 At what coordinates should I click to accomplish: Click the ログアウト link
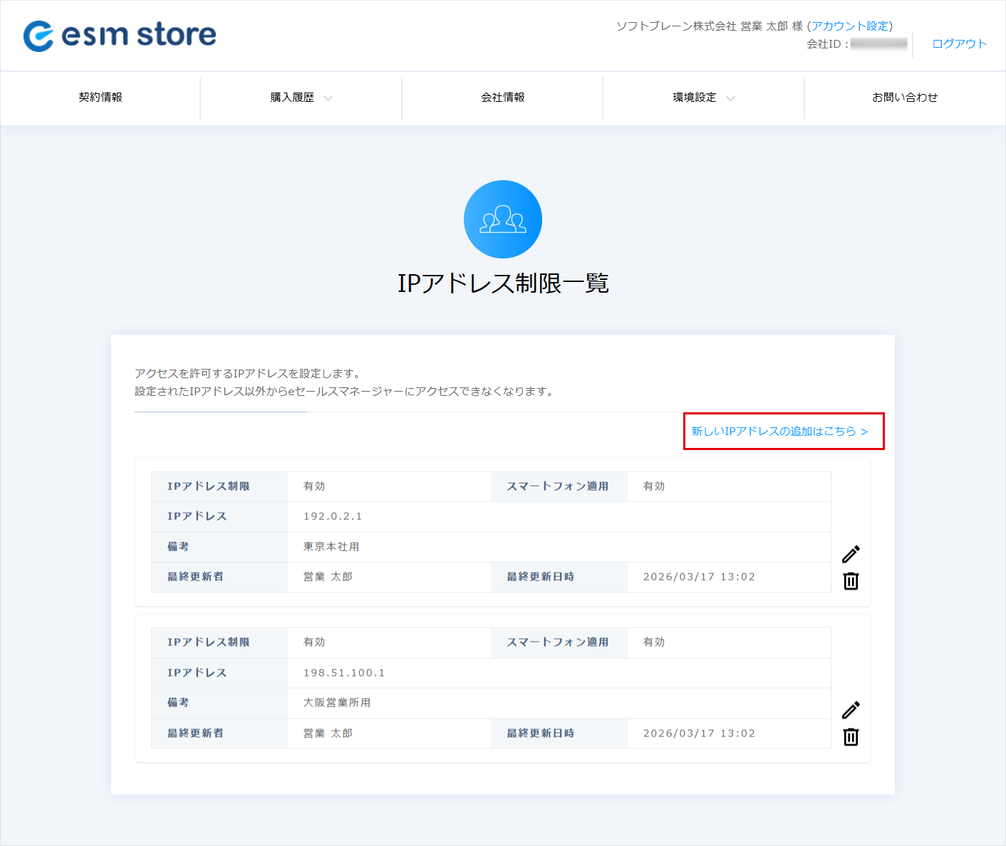point(959,44)
